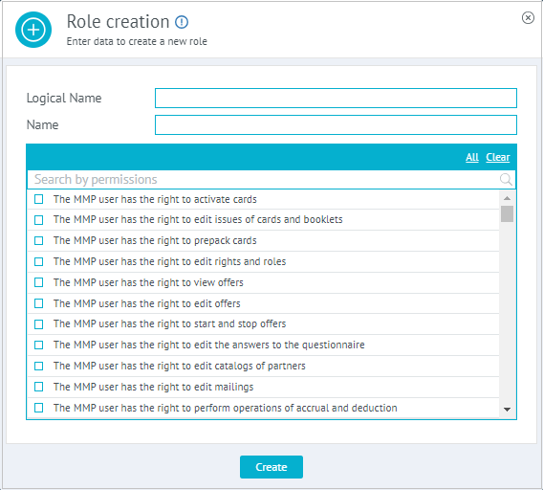The height and width of the screenshot is (490, 543).
Task: Click the scrollbar down arrow
Action: 507,410
